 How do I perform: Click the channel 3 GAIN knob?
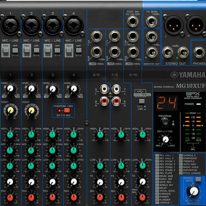(x=53, y=89)
